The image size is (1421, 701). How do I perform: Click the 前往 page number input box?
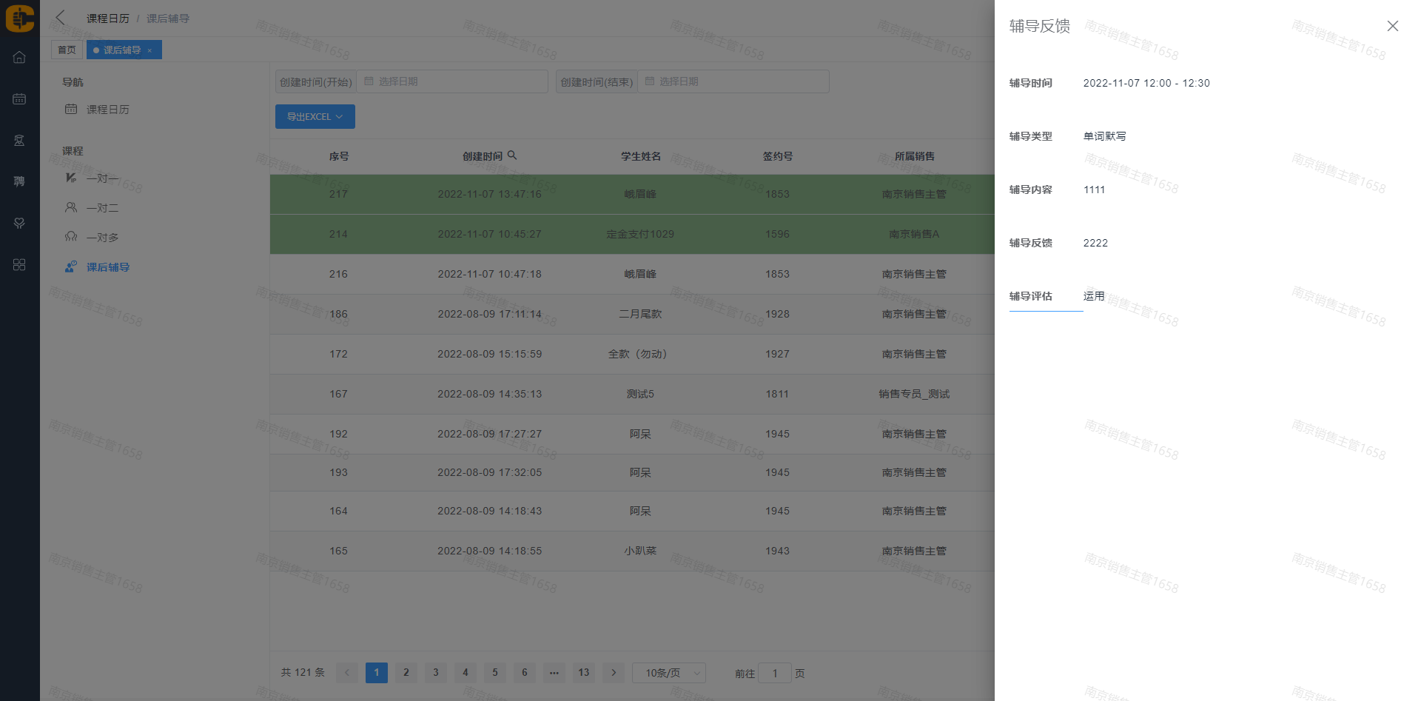[x=775, y=674]
